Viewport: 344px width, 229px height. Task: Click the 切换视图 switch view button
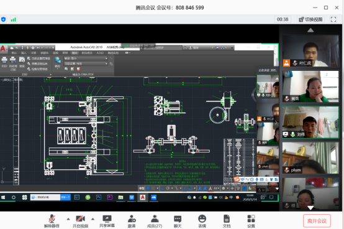pyautogui.click(x=310, y=19)
